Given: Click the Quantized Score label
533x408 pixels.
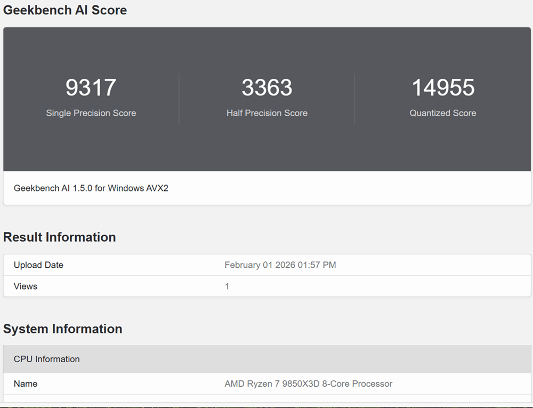Looking at the screenshot, I should 442,113.
